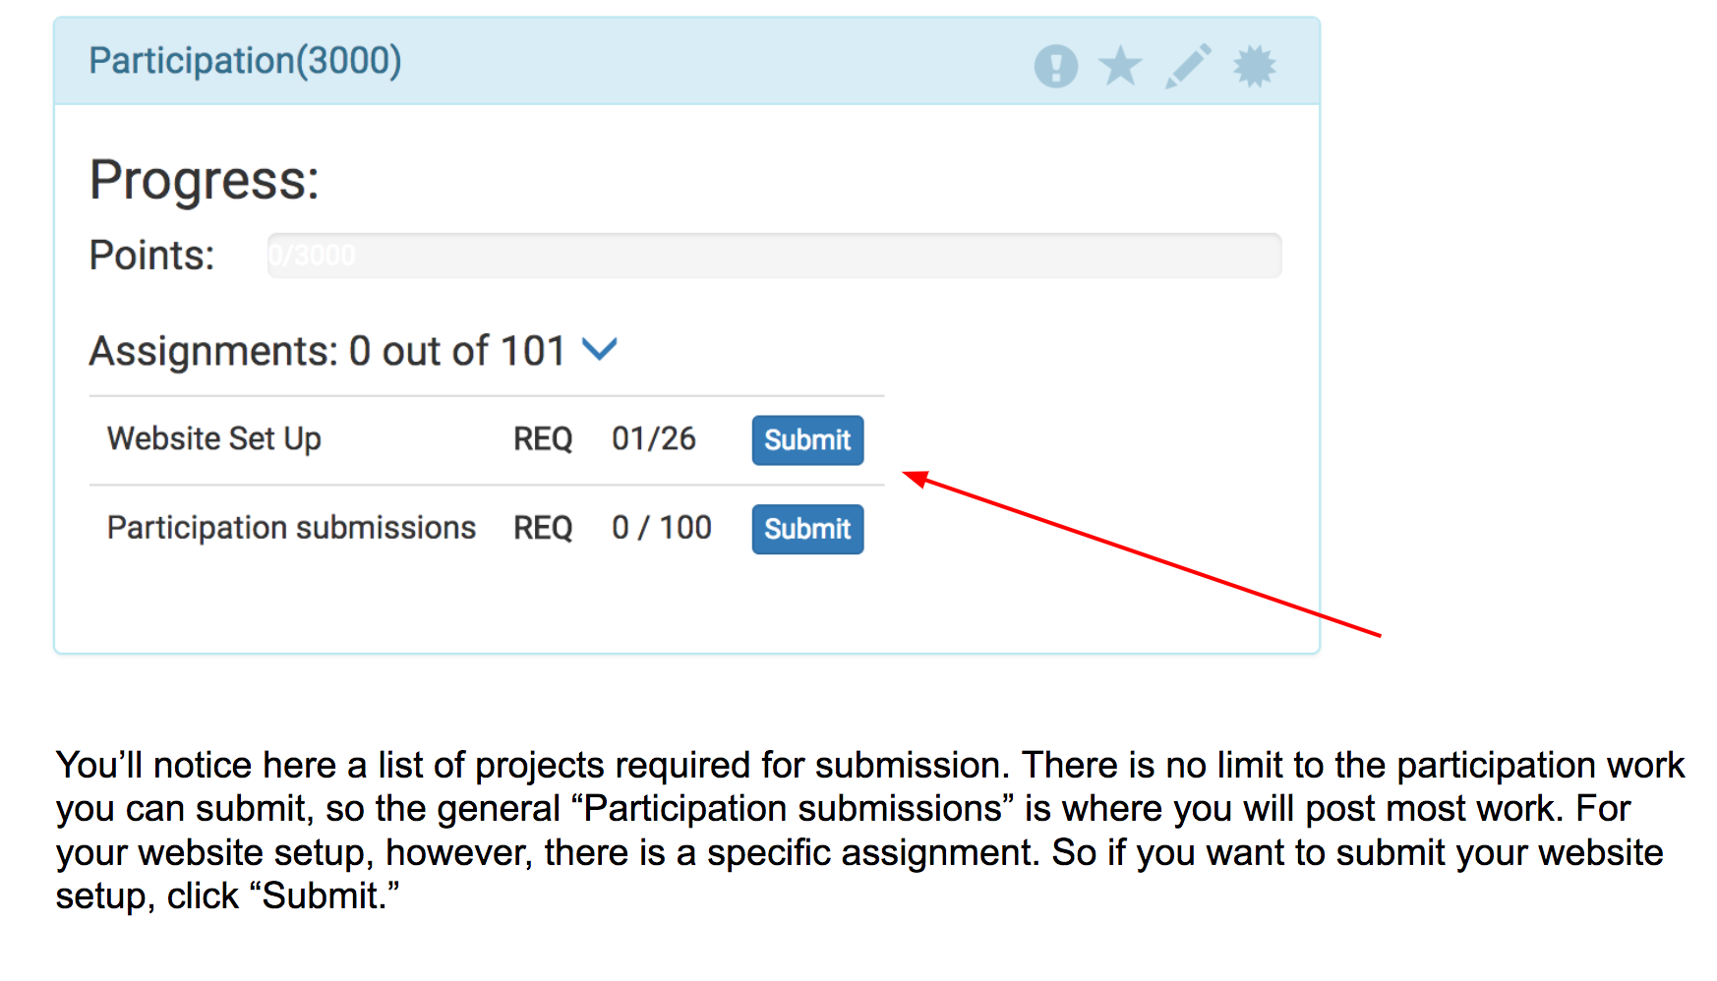Click the Points label
Screen dimensions: 1717x981
click(x=151, y=256)
